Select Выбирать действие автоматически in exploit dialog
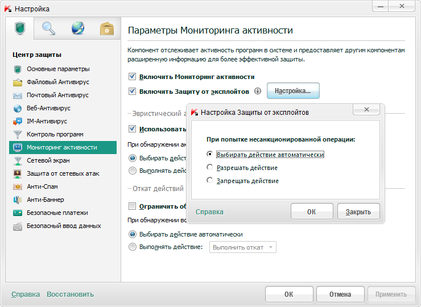This screenshot has height=307, width=421. click(x=209, y=153)
